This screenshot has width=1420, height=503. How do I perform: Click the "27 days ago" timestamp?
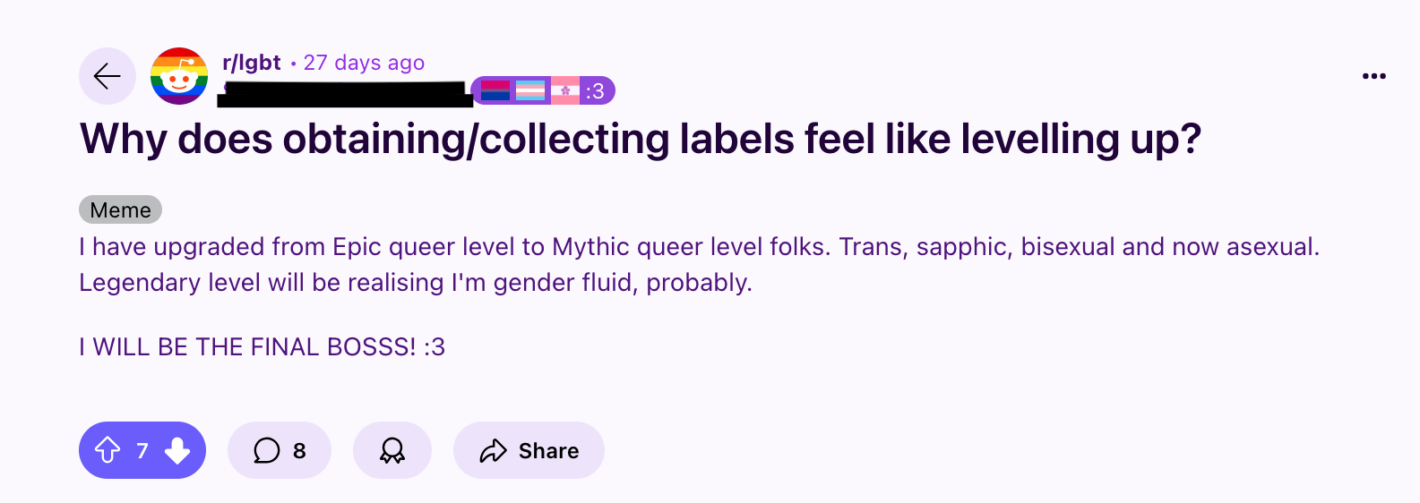[364, 63]
